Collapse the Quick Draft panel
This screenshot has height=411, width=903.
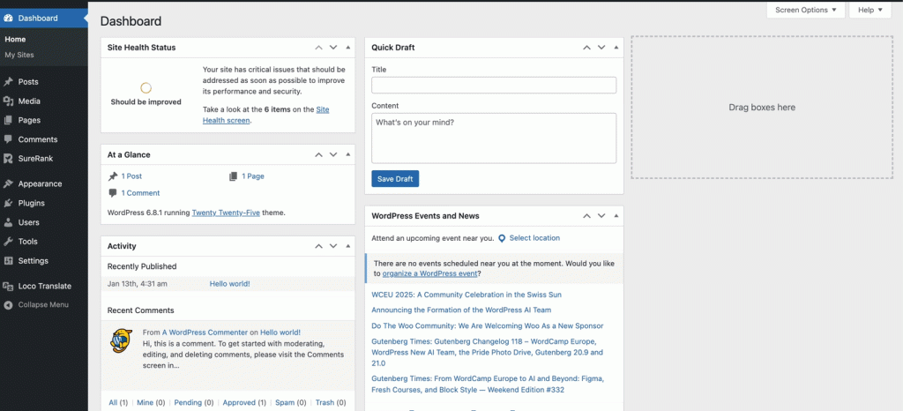616,48
